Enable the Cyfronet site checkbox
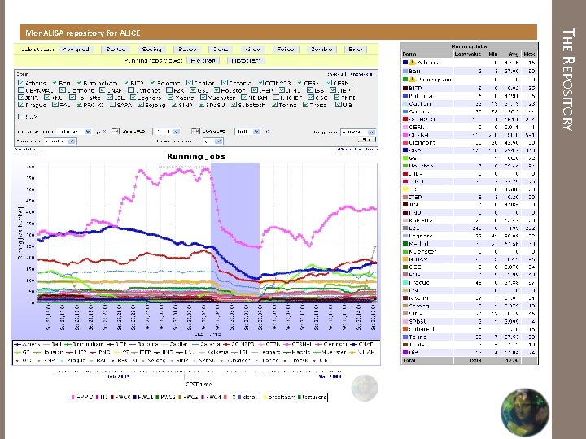 click(131, 90)
